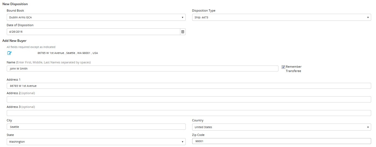The image size is (376, 147).
Task: Click the Bound Book dropdown arrow
Action: [182, 18]
